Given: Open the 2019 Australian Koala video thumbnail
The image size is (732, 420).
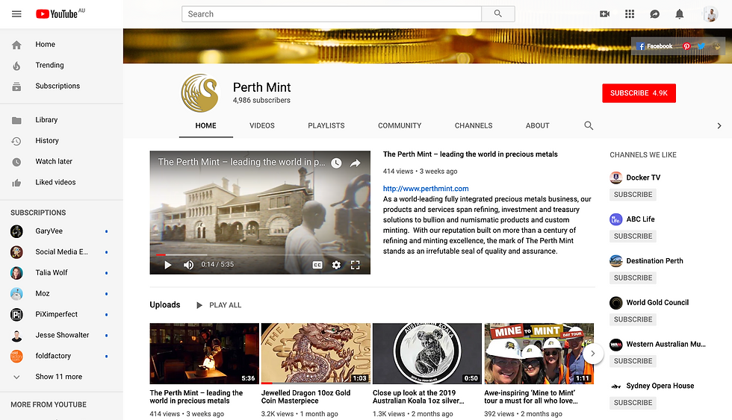Looking at the screenshot, I should (x=427, y=354).
